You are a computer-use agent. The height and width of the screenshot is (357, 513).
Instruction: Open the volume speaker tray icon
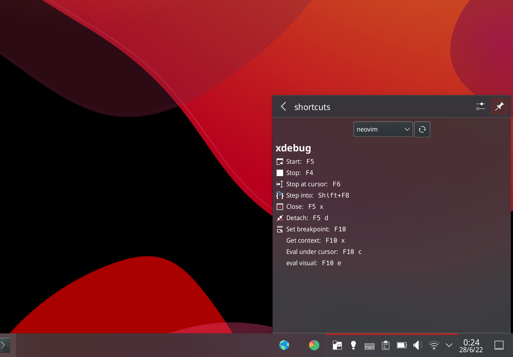click(x=418, y=345)
